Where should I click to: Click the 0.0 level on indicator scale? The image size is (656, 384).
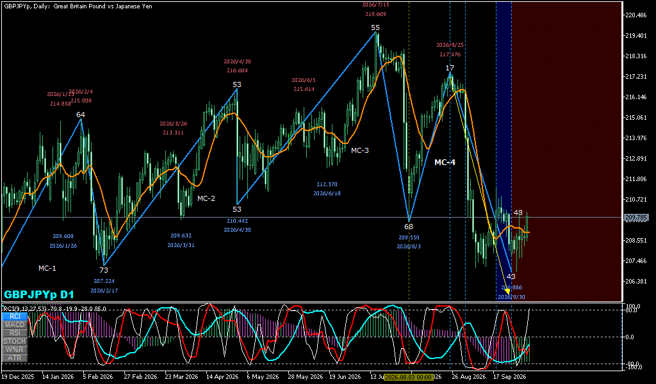coord(630,337)
